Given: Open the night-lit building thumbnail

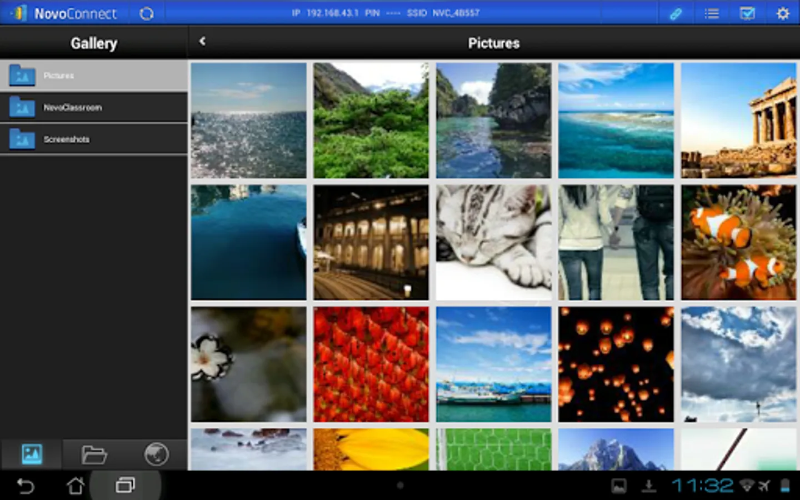Looking at the screenshot, I should pyautogui.click(x=371, y=242).
